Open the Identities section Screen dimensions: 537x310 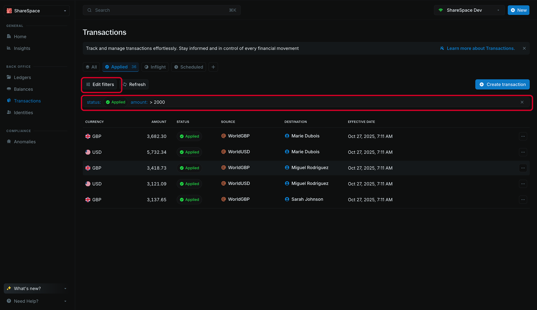[x=23, y=112]
